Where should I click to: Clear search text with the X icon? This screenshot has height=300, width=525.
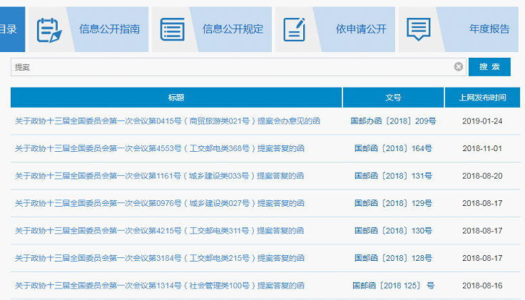(x=459, y=66)
